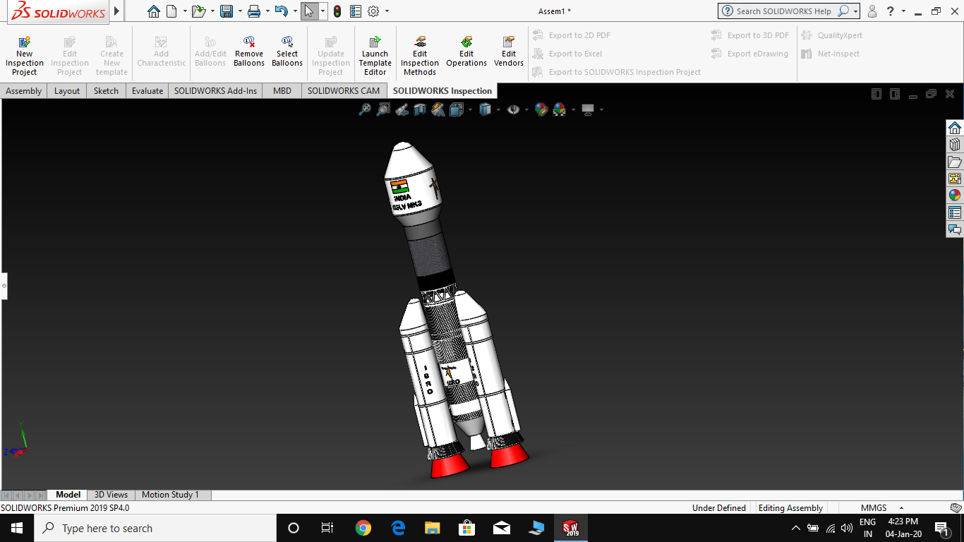Open View Settings monitor dropdown

click(x=601, y=109)
